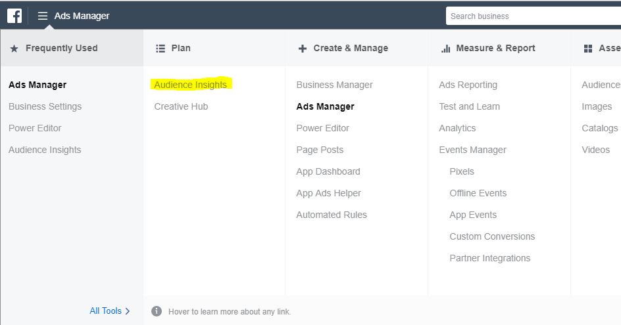Open Business Manager
This screenshot has height=325, width=621.
click(335, 85)
